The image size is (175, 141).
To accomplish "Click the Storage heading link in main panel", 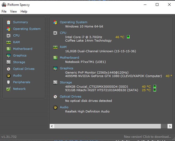I will coord(66,82).
